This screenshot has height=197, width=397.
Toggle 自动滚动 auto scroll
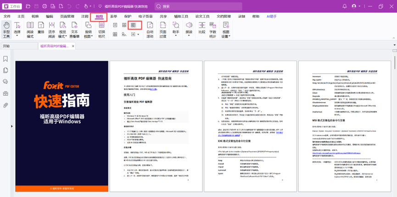click(150, 29)
